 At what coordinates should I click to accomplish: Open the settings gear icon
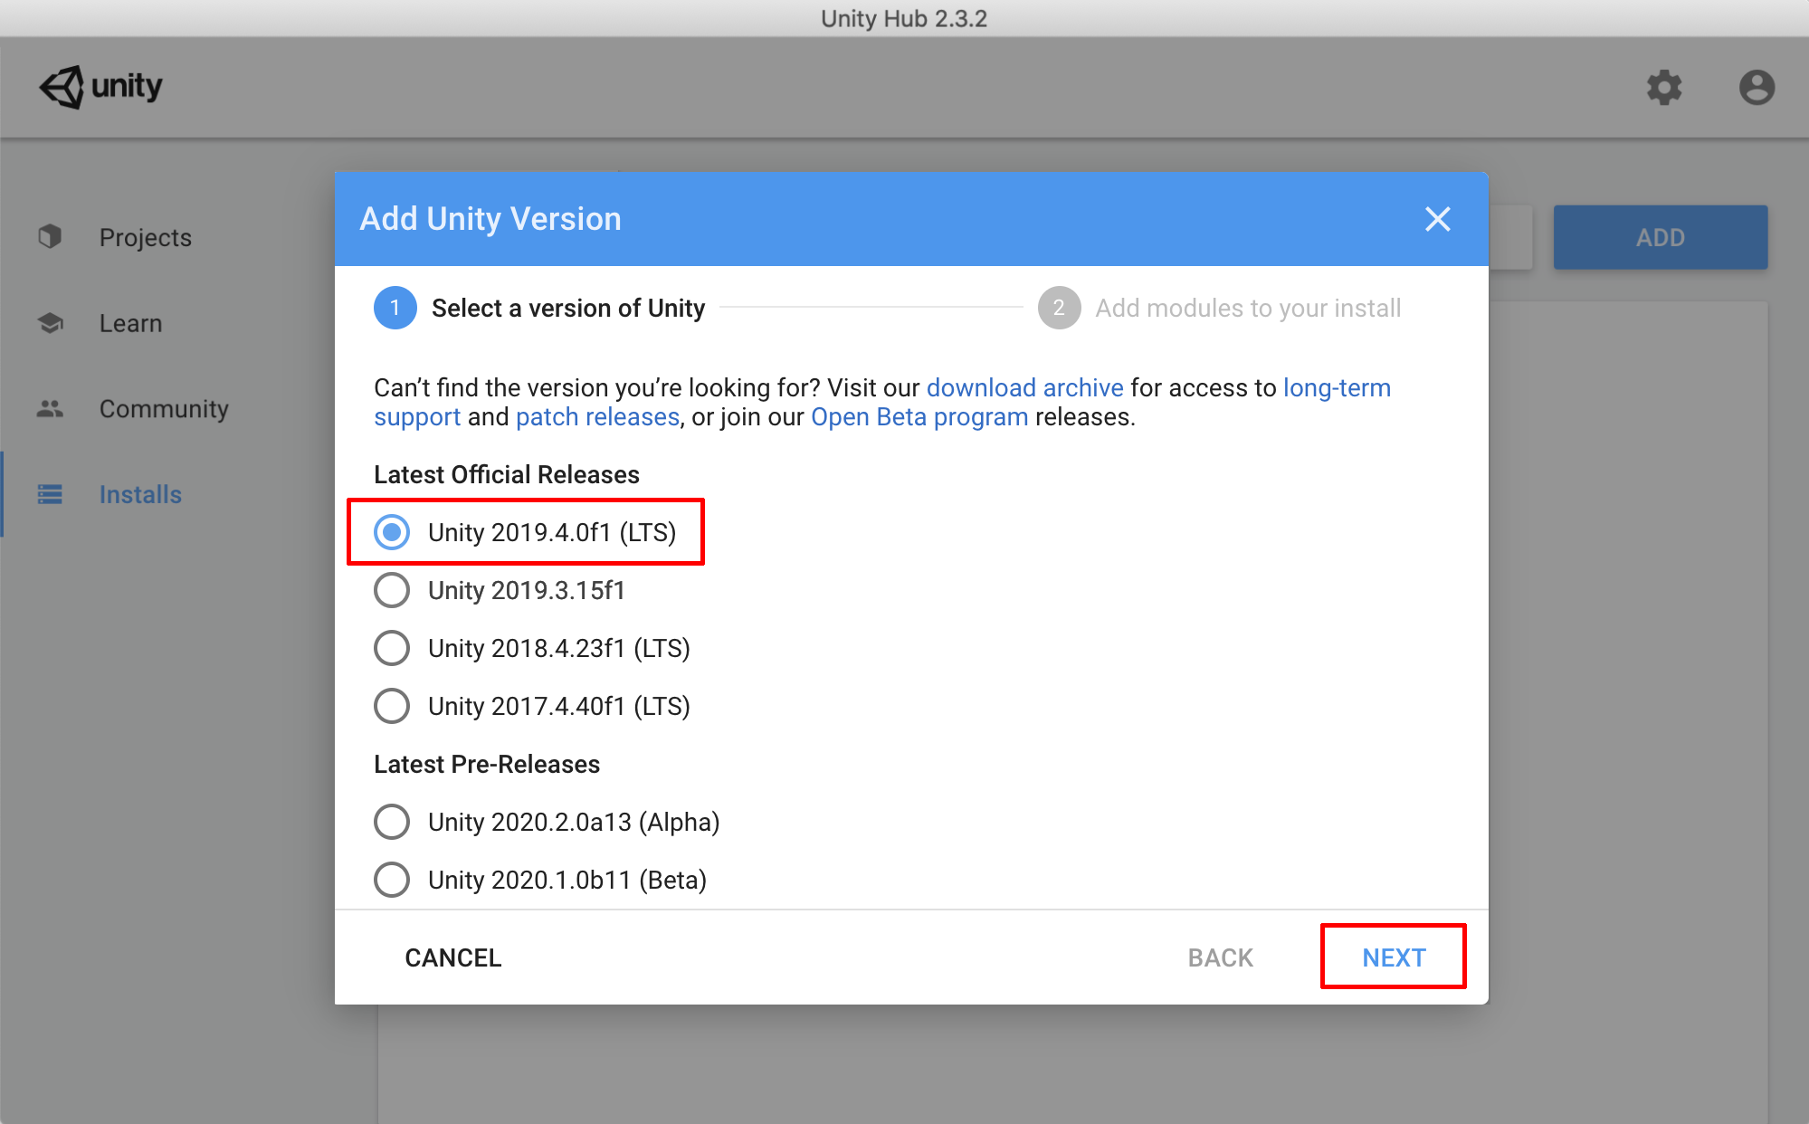[x=1663, y=88]
